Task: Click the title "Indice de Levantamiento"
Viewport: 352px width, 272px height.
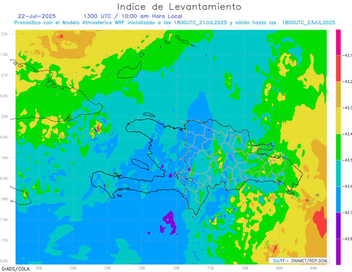Action: pos(179,7)
